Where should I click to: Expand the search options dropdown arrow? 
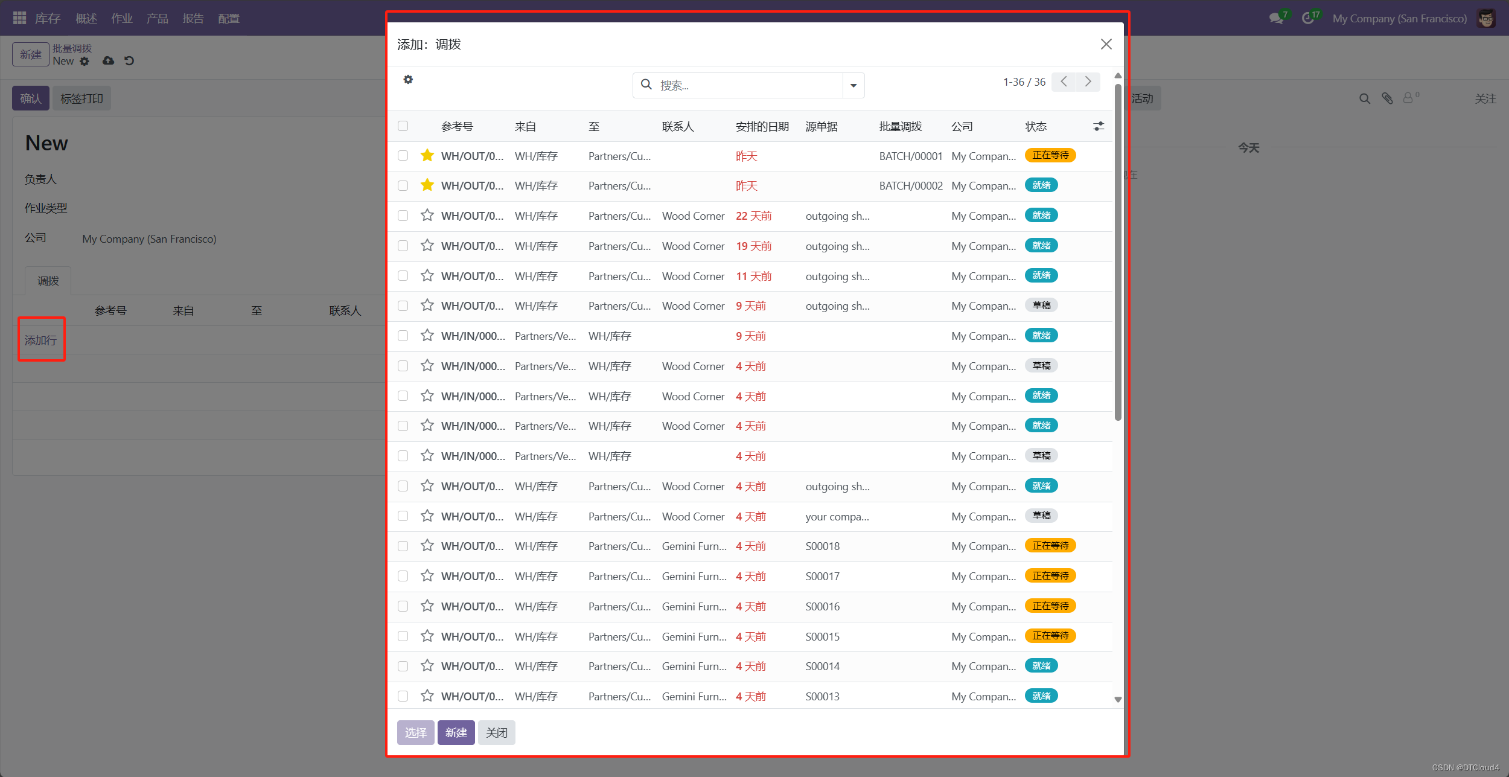853,85
